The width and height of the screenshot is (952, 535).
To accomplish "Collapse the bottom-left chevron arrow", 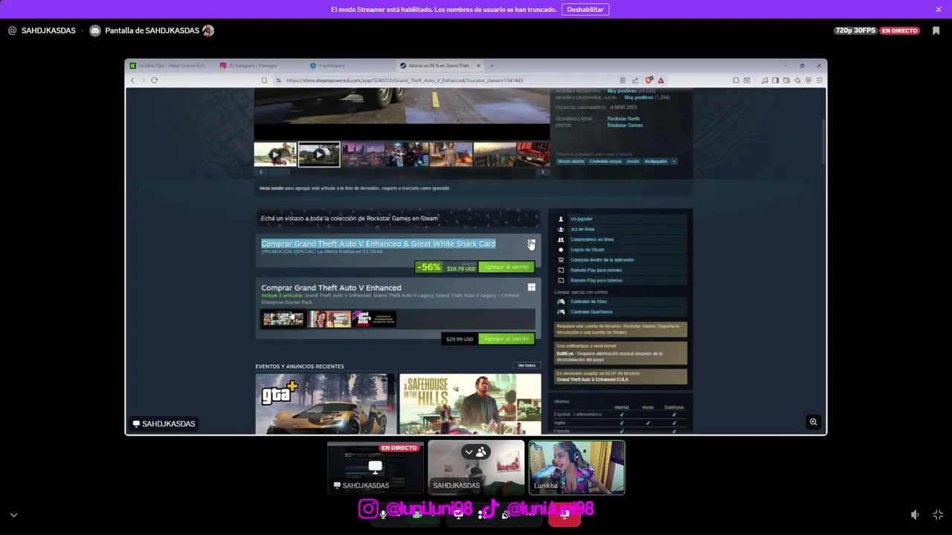I will (13, 514).
